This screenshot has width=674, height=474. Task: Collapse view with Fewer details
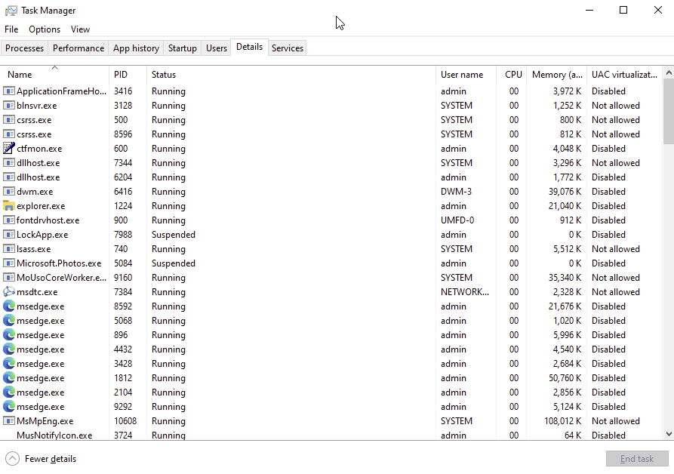coord(42,459)
